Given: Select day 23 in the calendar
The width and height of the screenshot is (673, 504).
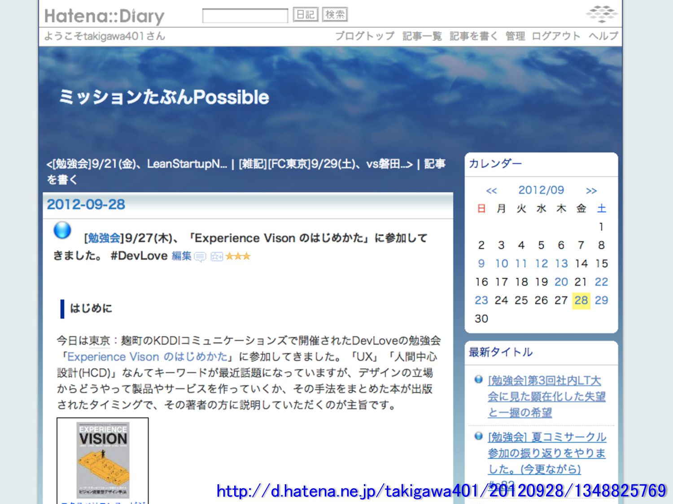Looking at the screenshot, I should click(x=481, y=300).
